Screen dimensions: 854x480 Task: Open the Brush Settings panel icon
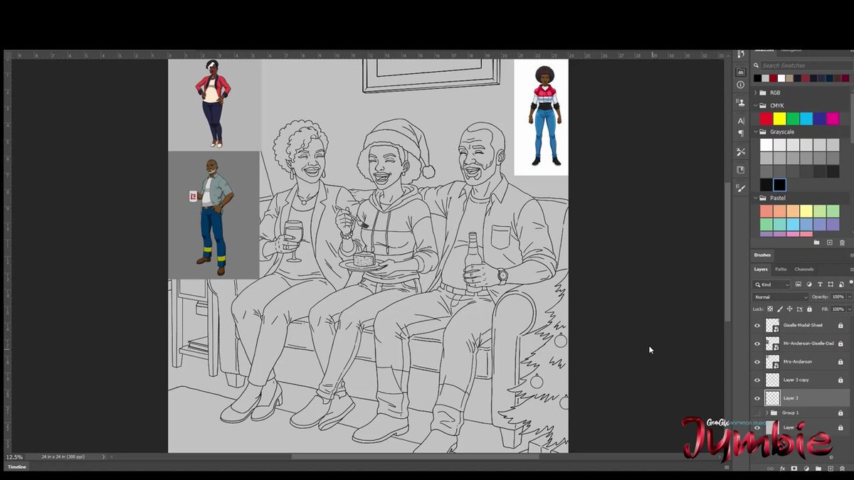[741, 188]
